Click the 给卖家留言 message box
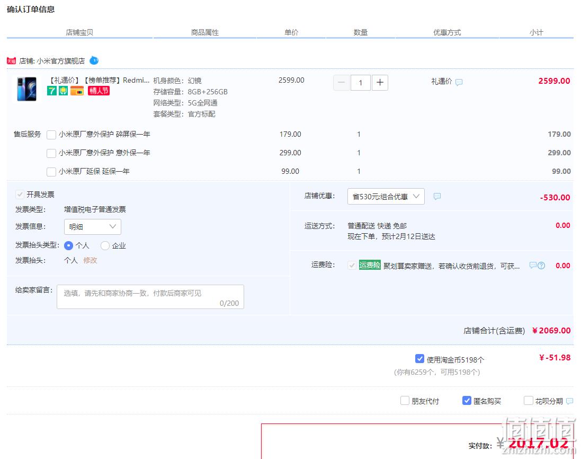Viewport: 581px width, 459px height. (x=150, y=297)
